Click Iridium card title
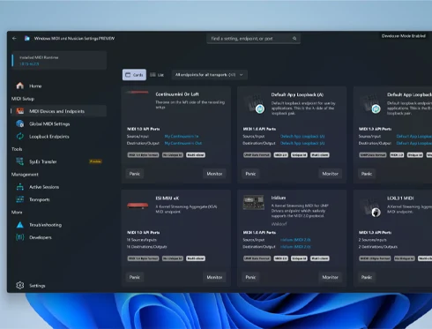Screen dimensions: 432x329 tap(278, 198)
